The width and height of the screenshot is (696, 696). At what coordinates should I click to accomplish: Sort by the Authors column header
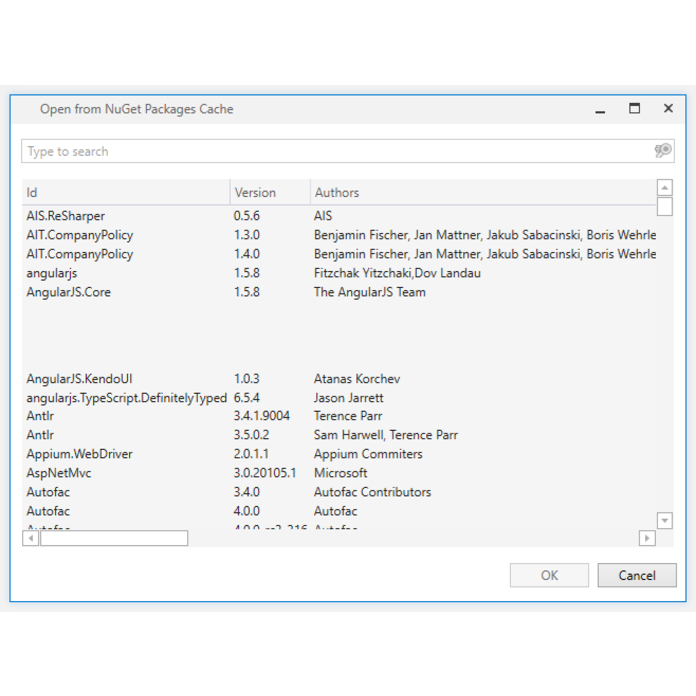(x=483, y=192)
